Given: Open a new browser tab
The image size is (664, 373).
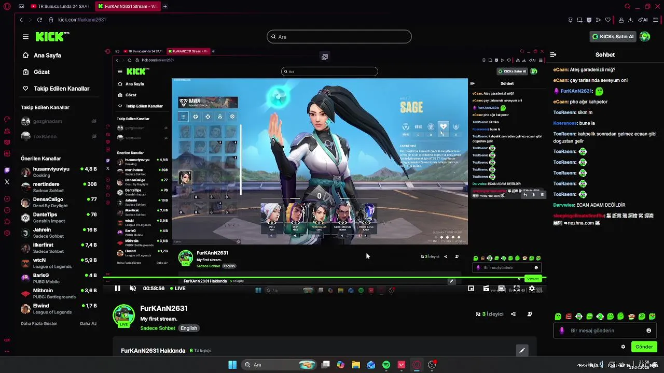Looking at the screenshot, I should pos(165,7).
